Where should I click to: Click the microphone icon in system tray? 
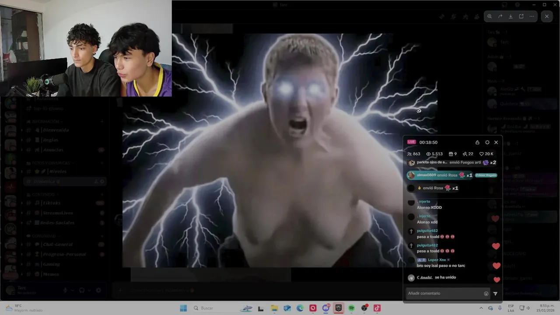pos(500,308)
